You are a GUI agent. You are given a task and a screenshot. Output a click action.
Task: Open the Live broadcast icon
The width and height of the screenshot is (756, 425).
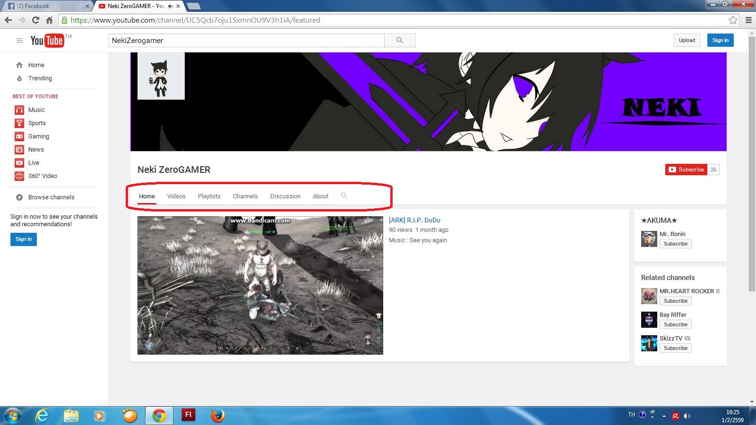(x=19, y=163)
